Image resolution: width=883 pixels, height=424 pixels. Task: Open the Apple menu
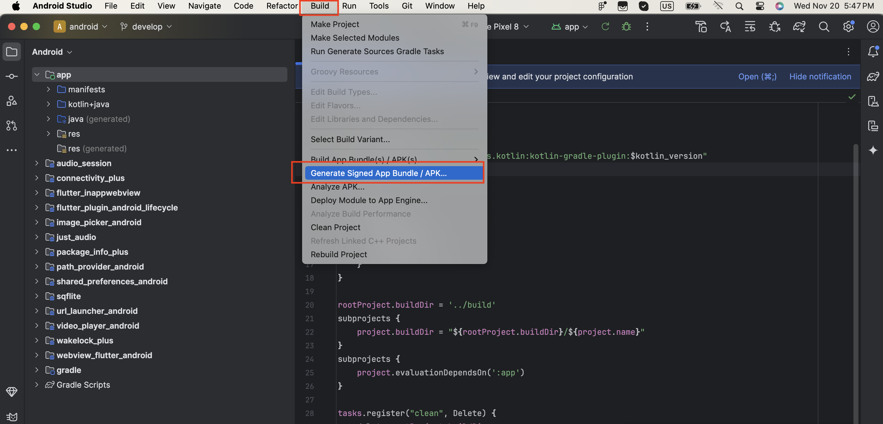pos(16,6)
